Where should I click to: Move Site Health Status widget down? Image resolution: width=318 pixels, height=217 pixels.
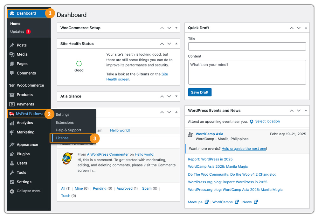(169, 44)
